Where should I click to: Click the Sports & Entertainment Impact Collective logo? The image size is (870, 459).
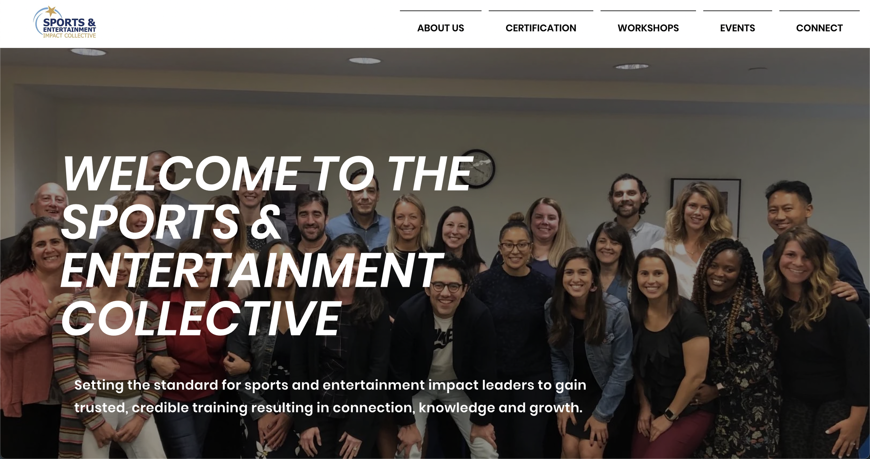point(65,22)
